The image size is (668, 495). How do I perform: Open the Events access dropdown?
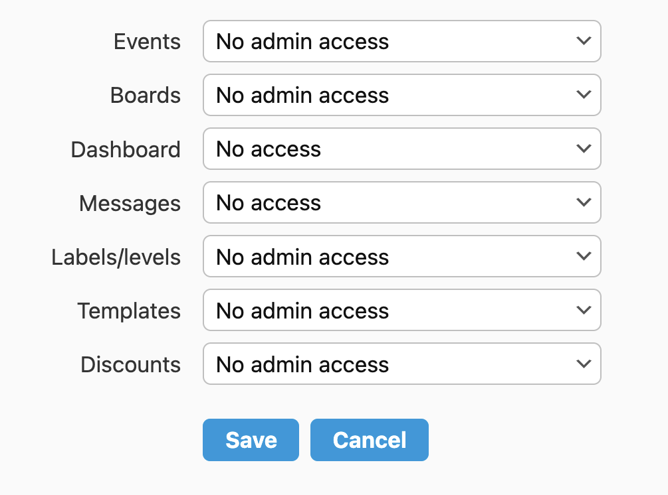coord(401,41)
